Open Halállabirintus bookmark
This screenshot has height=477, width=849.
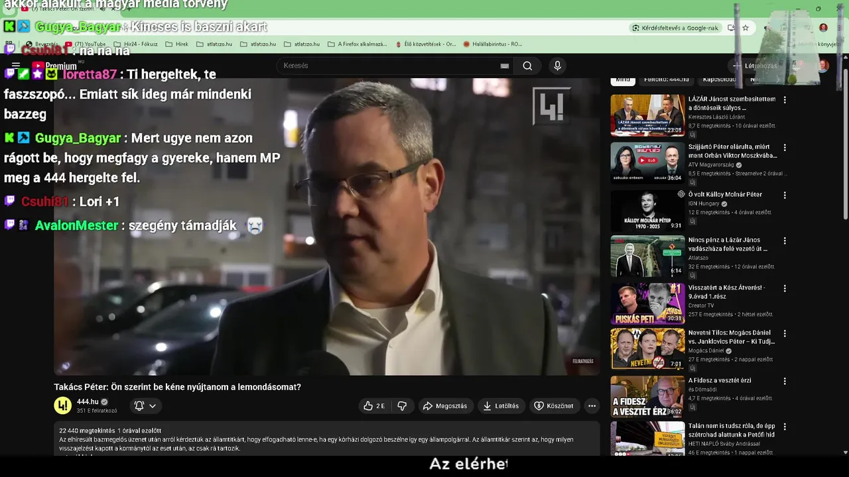(x=492, y=44)
